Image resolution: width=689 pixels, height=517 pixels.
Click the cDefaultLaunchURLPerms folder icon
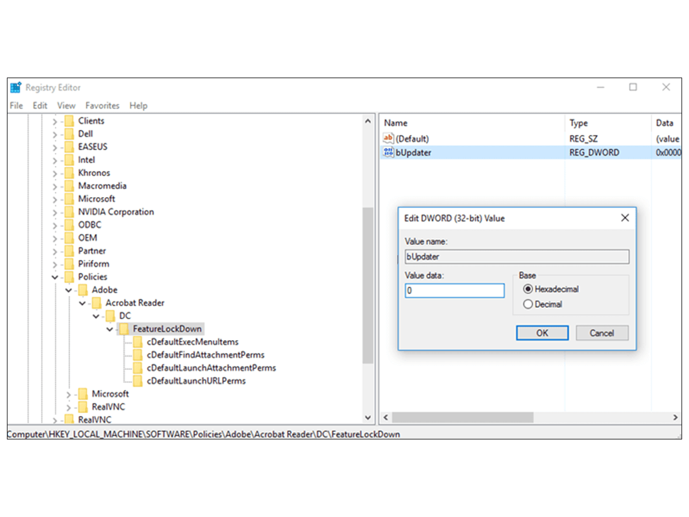(138, 380)
